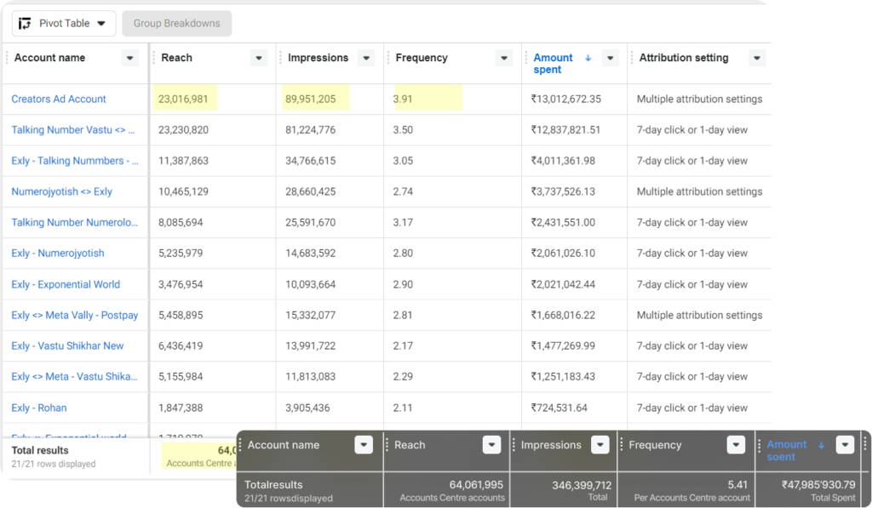
Task: Click the Frequency column header
Action: (x=422, y=58)
